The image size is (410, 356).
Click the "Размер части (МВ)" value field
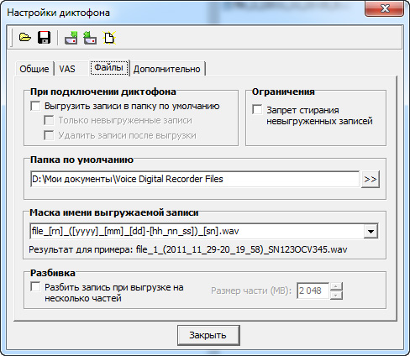click(x=313, y=291)
